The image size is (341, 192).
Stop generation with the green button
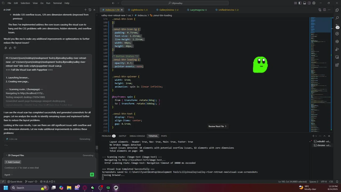[x=92, y=175]
